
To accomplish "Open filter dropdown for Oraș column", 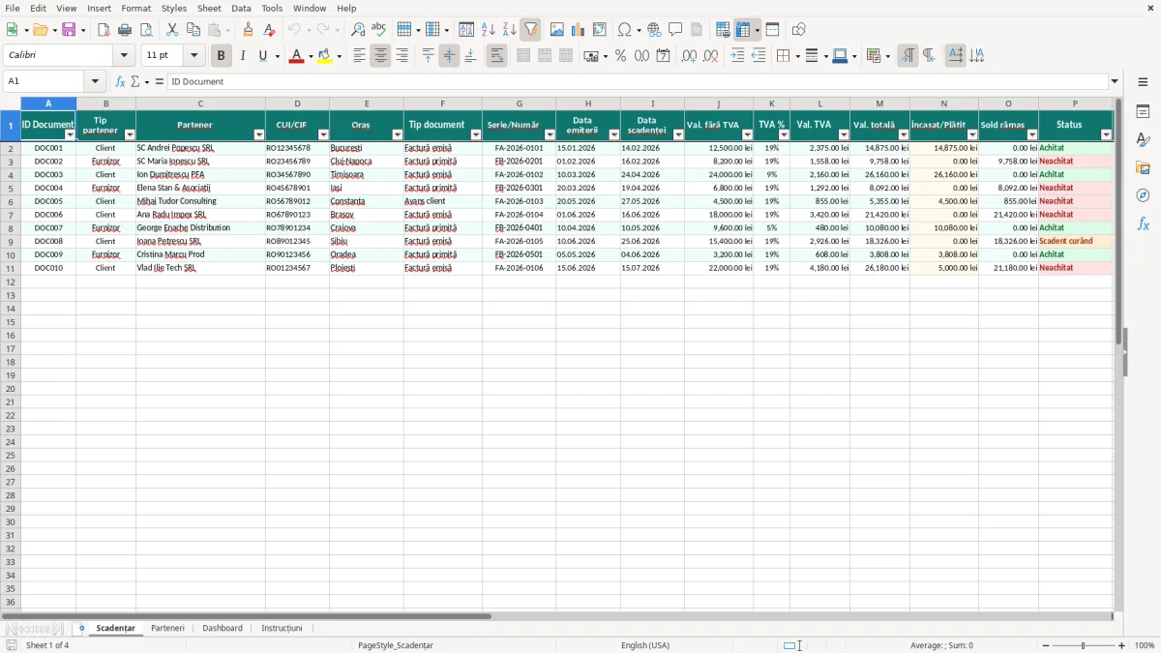I will (397, 135).
